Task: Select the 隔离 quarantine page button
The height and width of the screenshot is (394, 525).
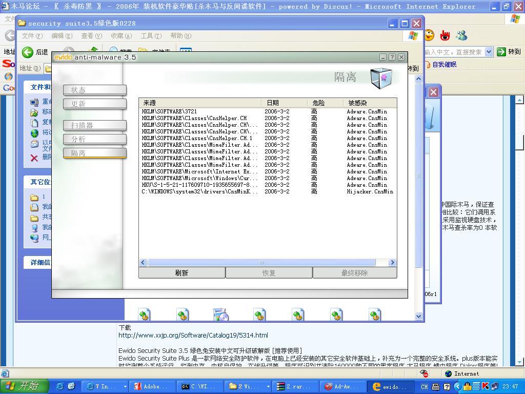Action: (95, 153)
